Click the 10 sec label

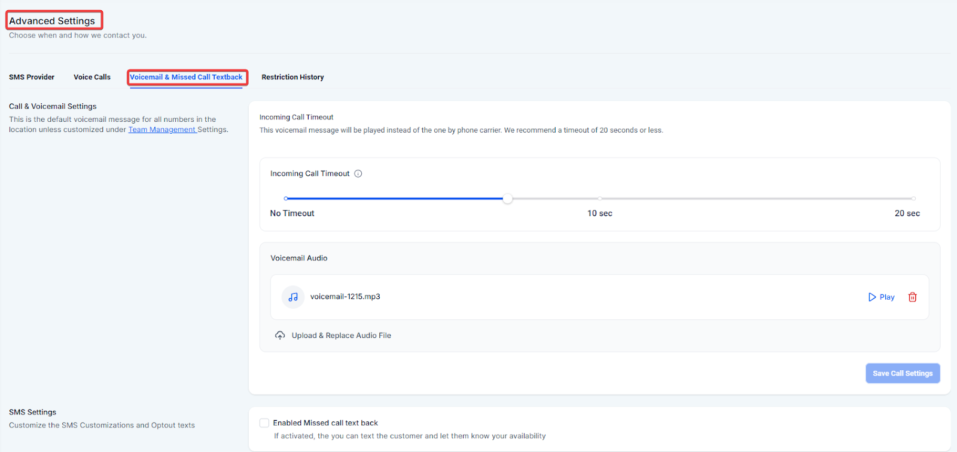600,213
